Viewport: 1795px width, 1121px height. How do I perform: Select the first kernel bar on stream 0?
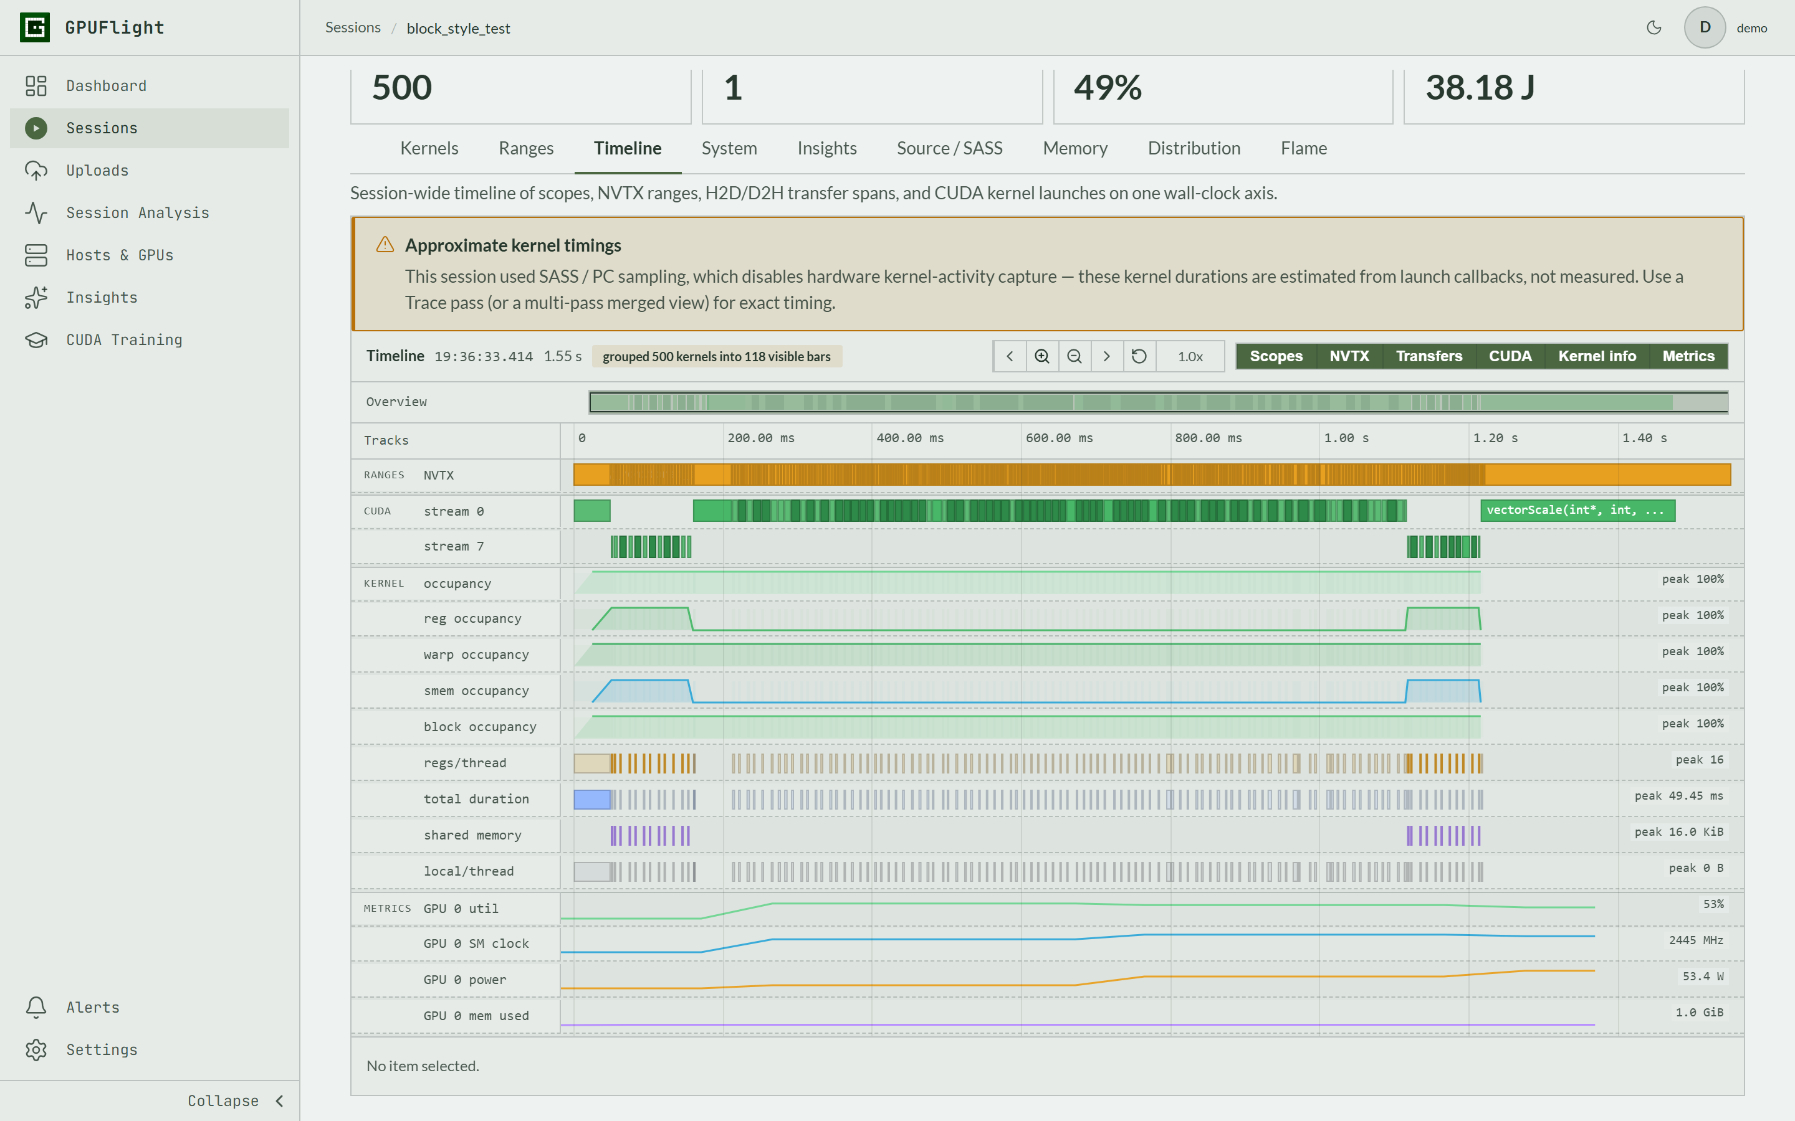pos(592,510)
